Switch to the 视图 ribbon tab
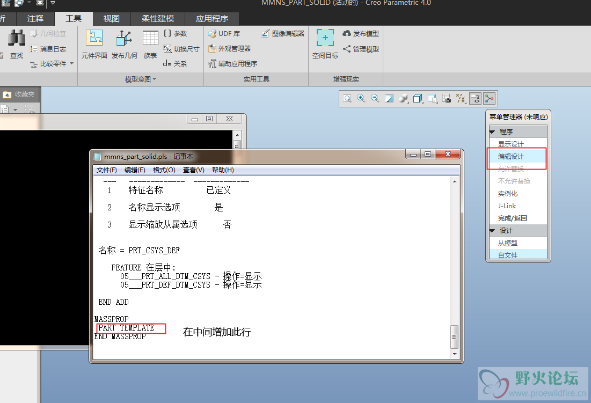This screenshot has height=403, width=591. tap(112, 18)
